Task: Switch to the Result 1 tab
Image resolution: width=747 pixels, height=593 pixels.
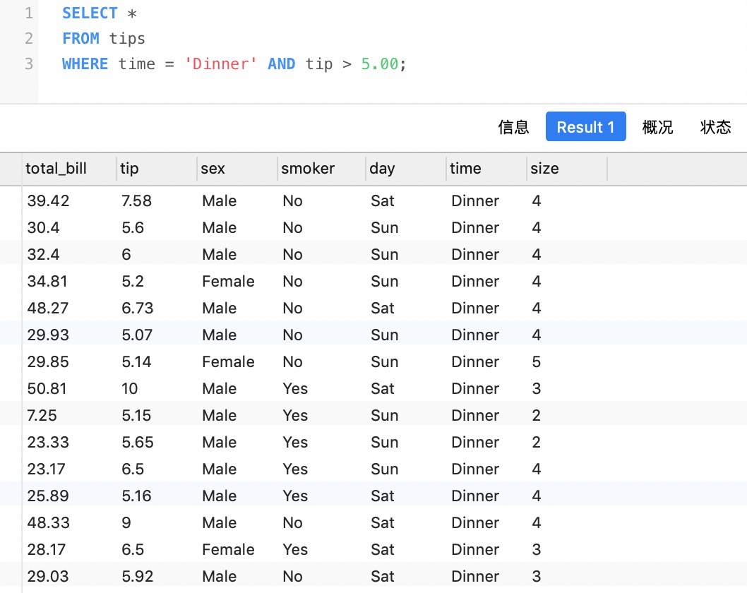Action: tap(585, 126)
